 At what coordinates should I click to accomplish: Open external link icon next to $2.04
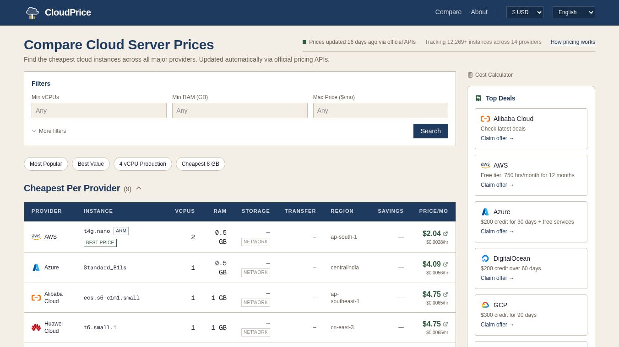(445, 234)
